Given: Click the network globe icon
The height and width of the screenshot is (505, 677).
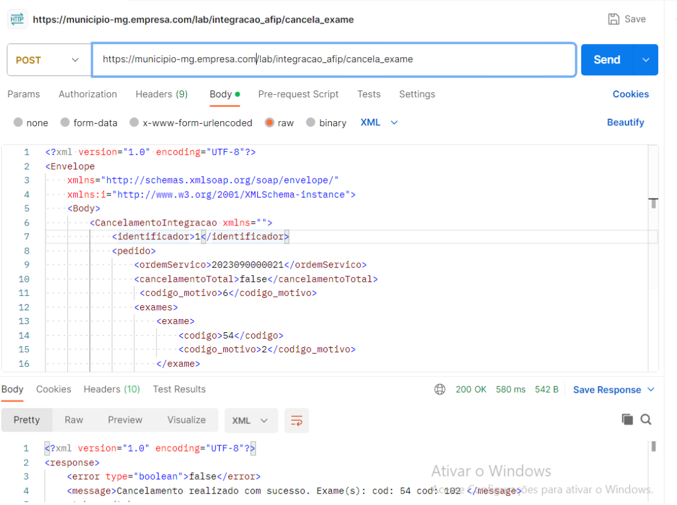Looking at the screenshot, I should coord(440,389).
